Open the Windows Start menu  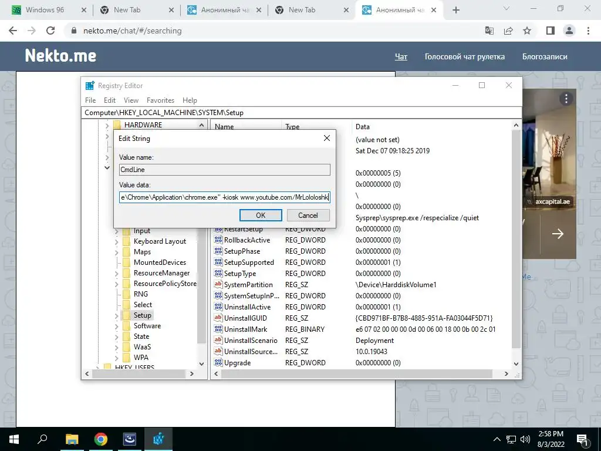[14, 439]
